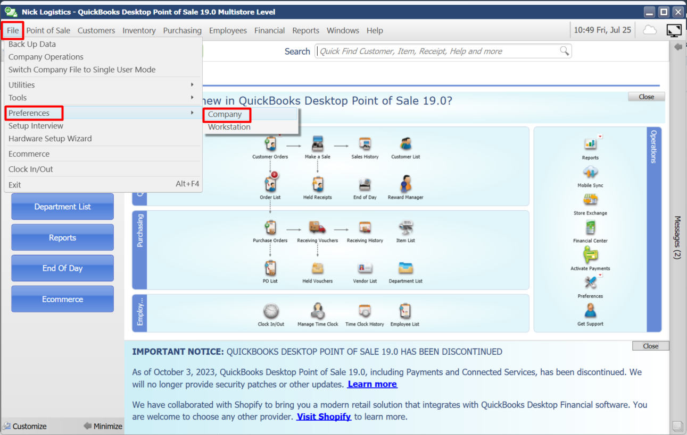687x435 pixels.
Task: Click the Ecommerce sidebar button
Action: pyautogui.click(x=63, y=299)
